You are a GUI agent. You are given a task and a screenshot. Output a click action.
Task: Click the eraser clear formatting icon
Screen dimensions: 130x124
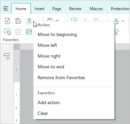point(117,32)
